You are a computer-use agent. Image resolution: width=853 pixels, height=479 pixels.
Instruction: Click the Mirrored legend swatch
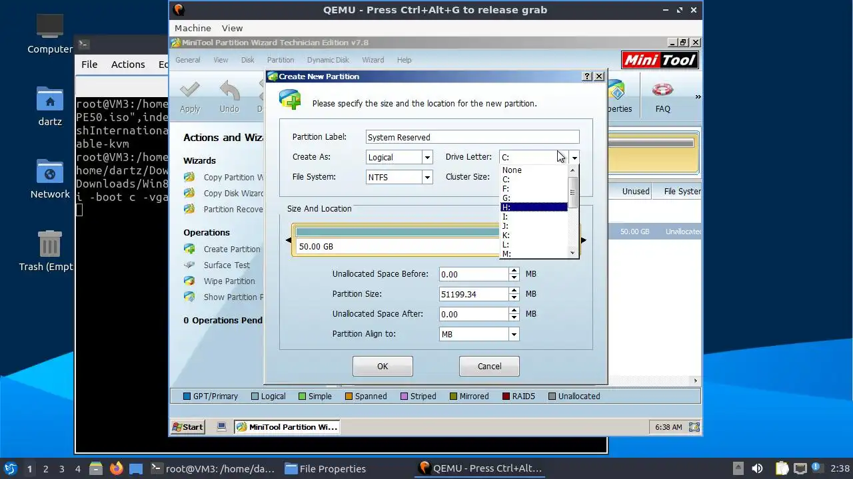coord(453,397)
